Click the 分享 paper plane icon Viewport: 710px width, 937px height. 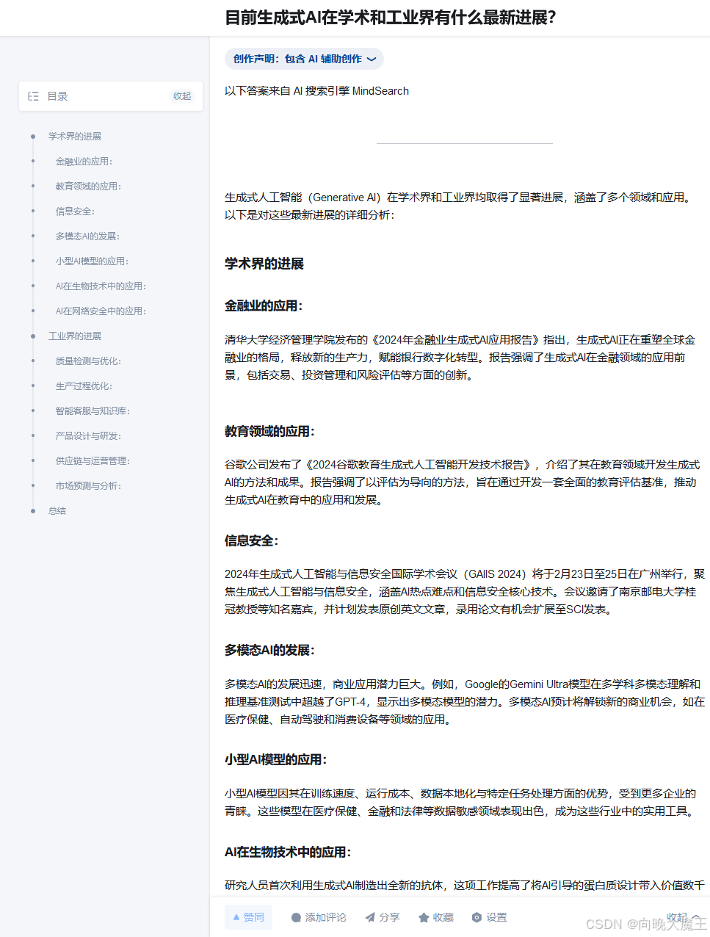pyautogui.click(x=370, y=917)
